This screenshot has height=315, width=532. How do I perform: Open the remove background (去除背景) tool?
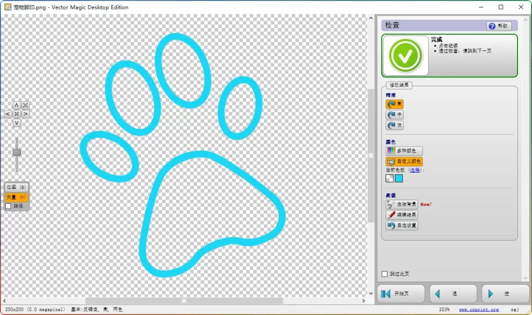(402, 204)
